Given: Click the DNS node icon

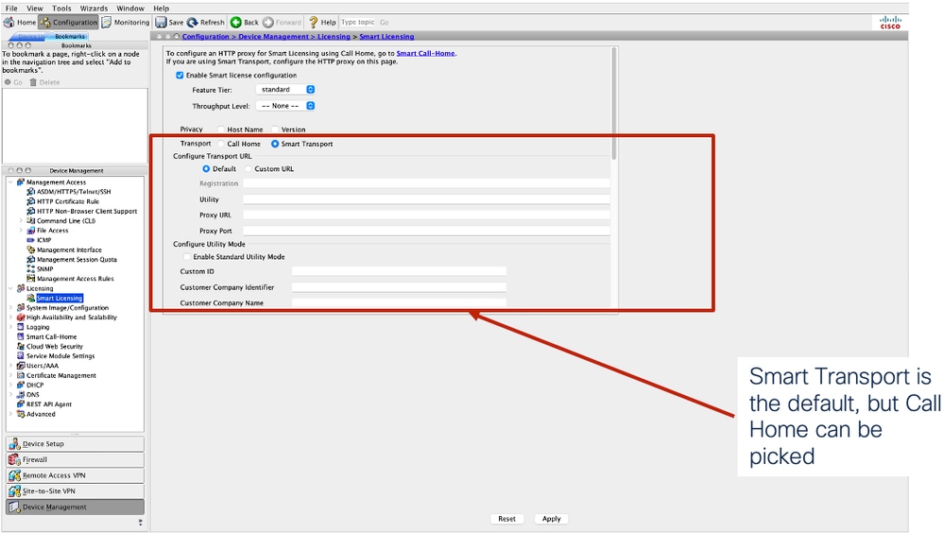Looking at the screenshot, I should (21, 394).
